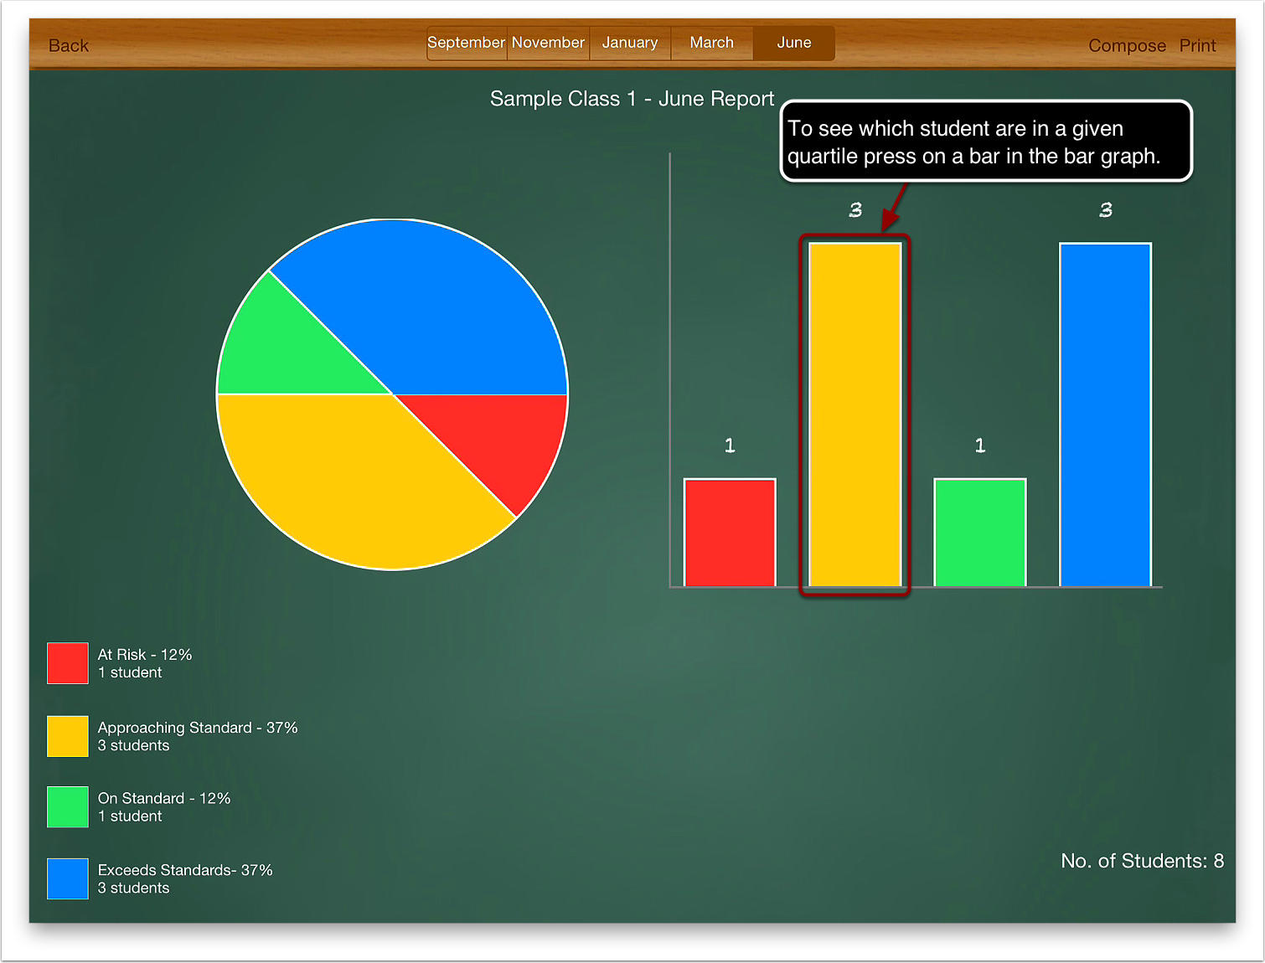
Task: Click the 'Approaching Standard - 37%' legend text
Action: tap(198, 728)
